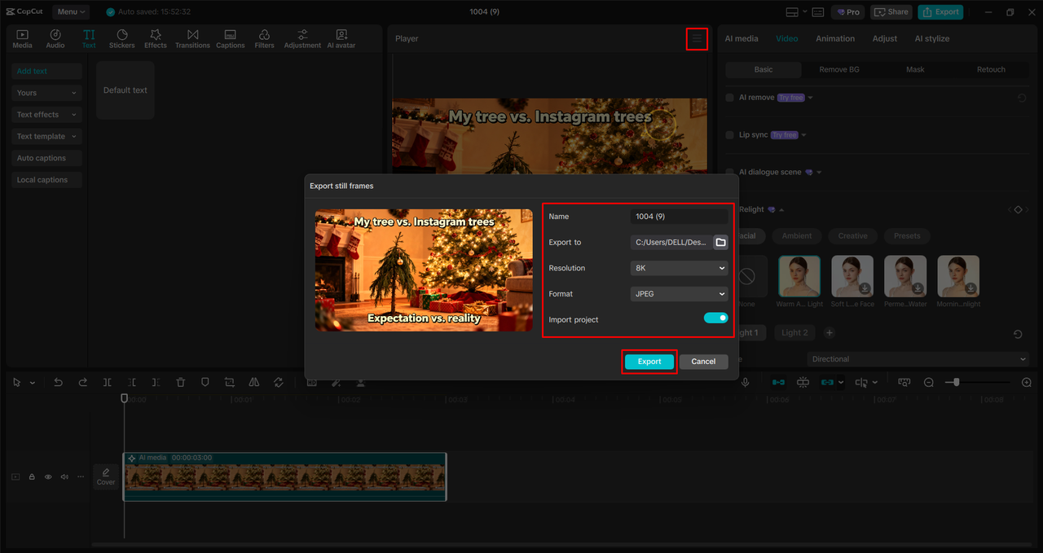Click the Mirror icon in the timeline toolbar
Screen dimensions: 1043x553
point(253,381)
